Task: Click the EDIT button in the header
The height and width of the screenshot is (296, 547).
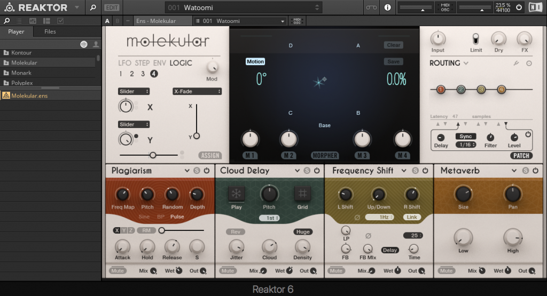Action: pyautogui.click(x=112, y=7)
